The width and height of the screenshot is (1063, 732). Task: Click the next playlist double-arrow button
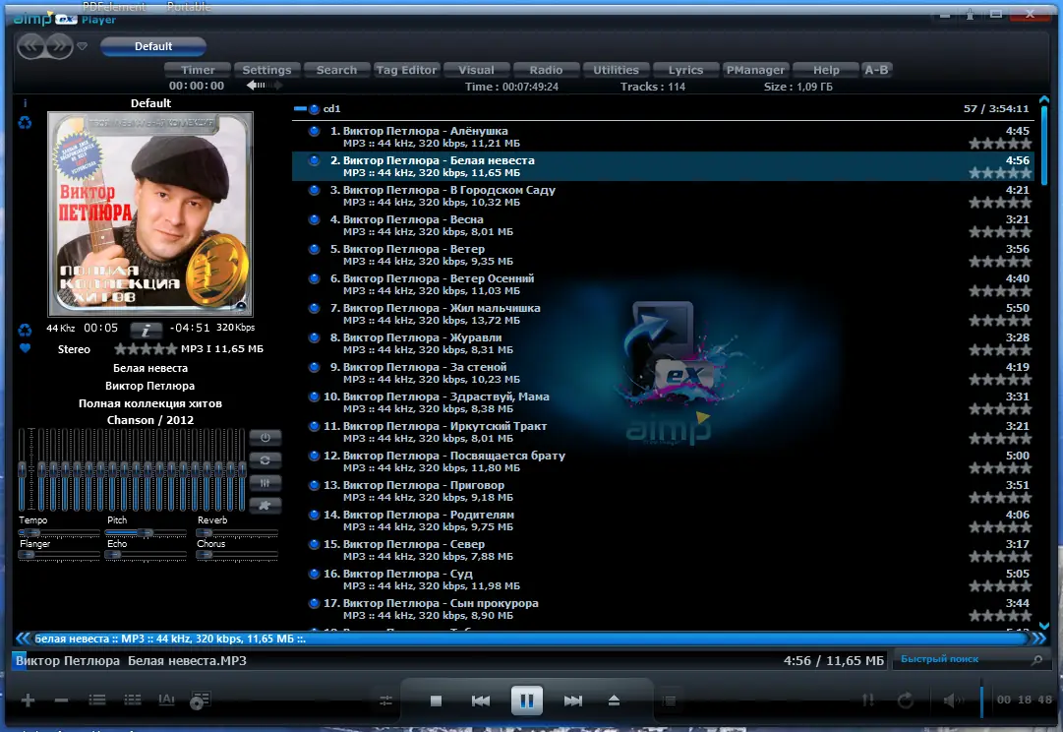(x=60, y=46)
